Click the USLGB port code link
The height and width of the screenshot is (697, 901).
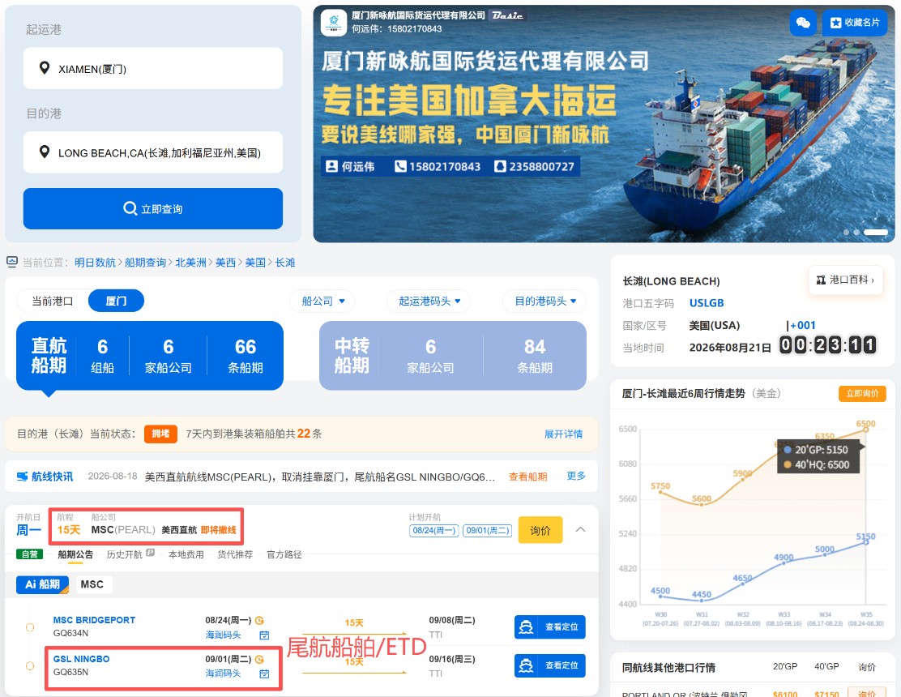point(707,303)
